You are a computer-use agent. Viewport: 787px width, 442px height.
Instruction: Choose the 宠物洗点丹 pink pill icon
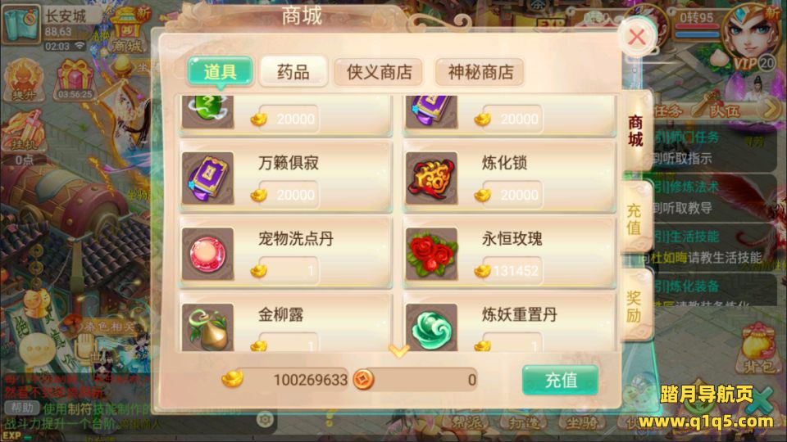point(207,254)
